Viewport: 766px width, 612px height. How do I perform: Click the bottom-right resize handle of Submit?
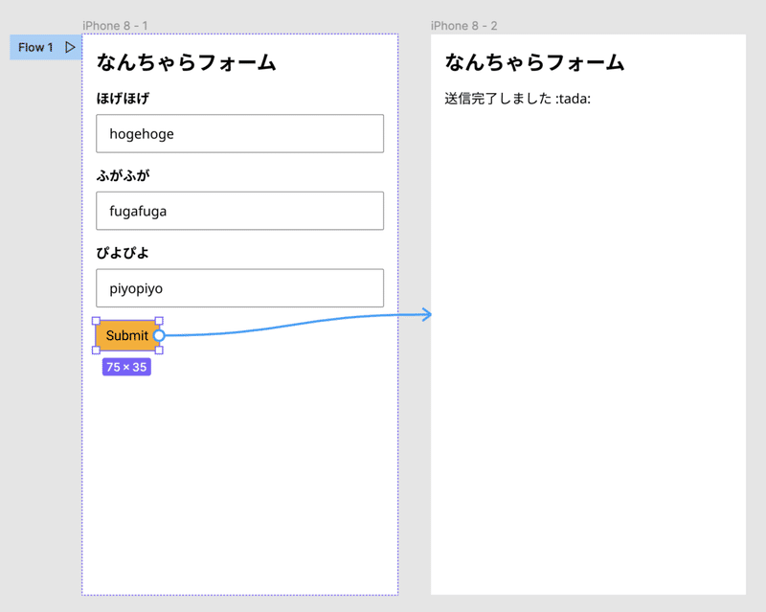point(158,351)
